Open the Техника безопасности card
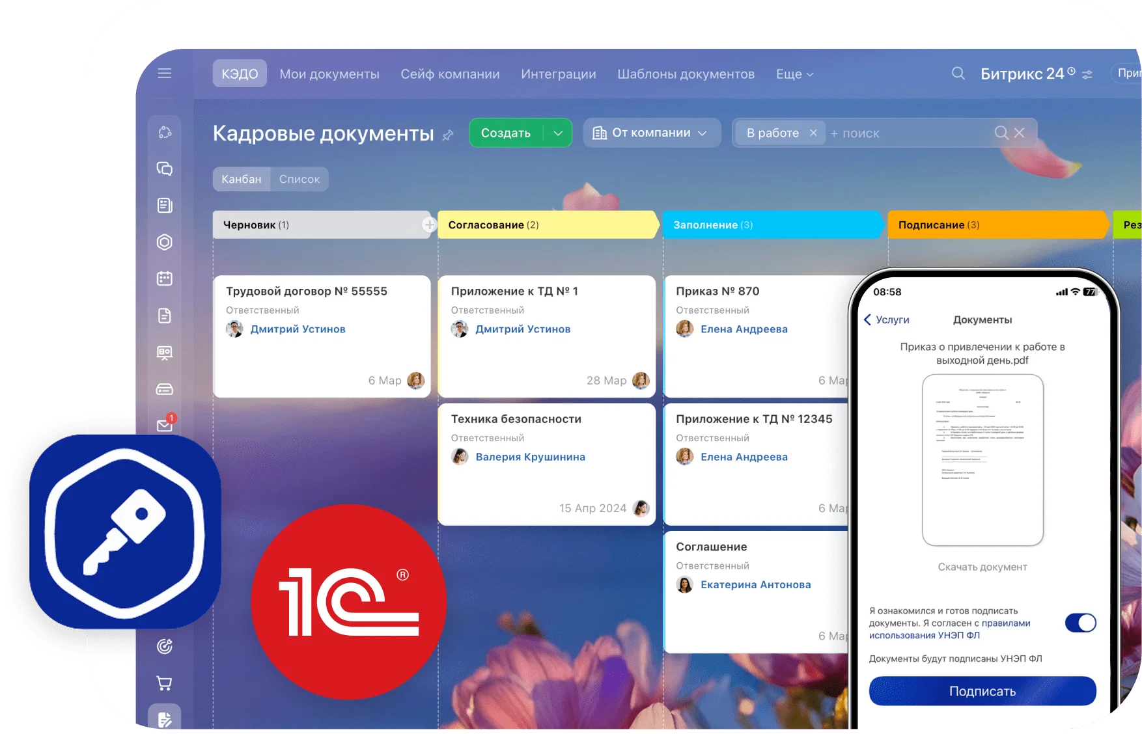Image resolution: width=1142 pixels, height=734 pixels. click(547, 465)
